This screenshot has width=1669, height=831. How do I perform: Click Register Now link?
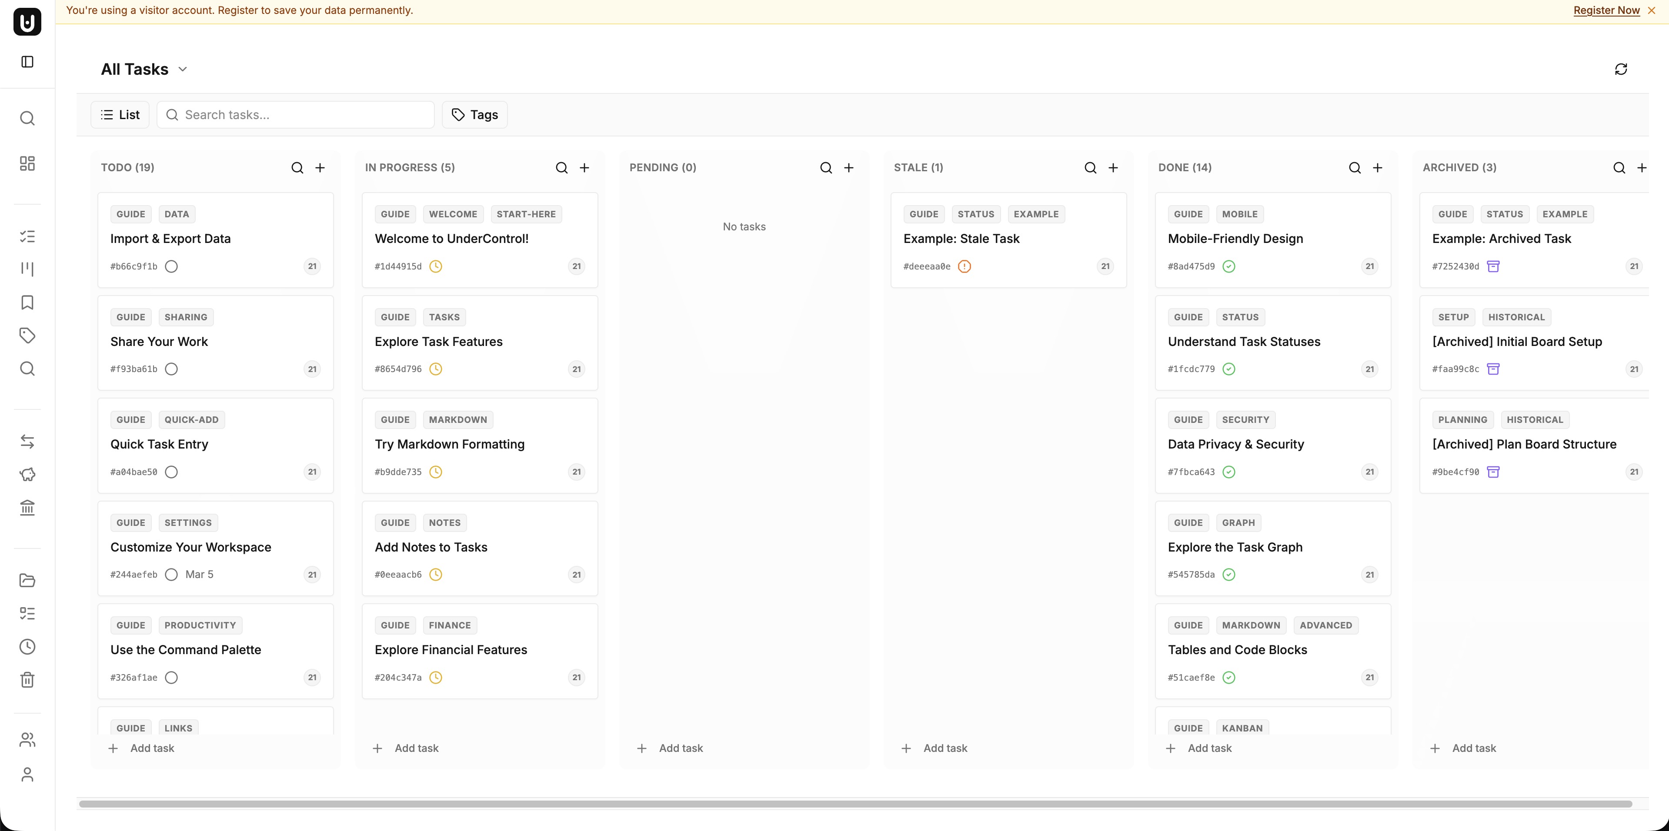pos(1606,10)
